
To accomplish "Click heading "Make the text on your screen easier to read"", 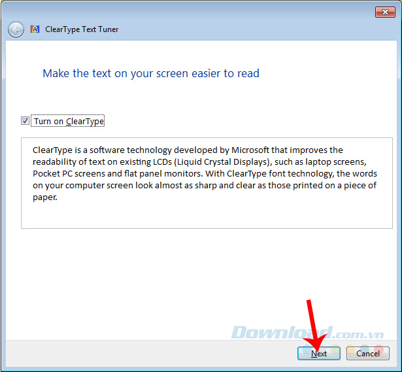I will pos(151,74).
